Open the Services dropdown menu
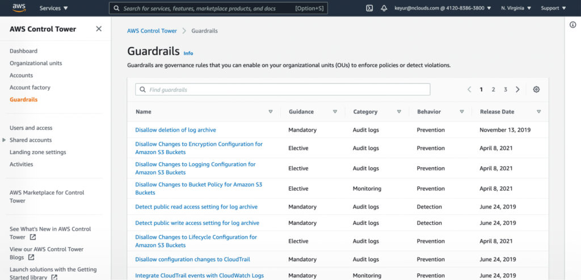The image size is (581, 280). pyautogui.click(x=54, y=8)
